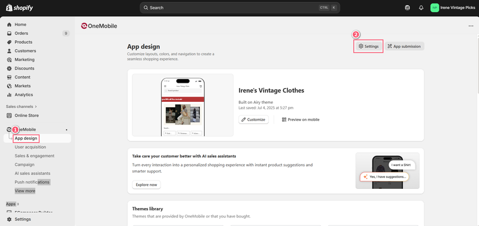
Task: Open Marketing section
Action: 25,59
